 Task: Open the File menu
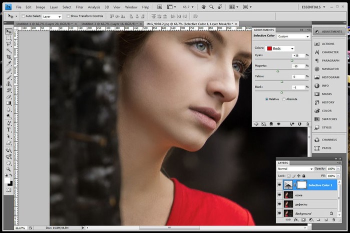coord(19,7)
